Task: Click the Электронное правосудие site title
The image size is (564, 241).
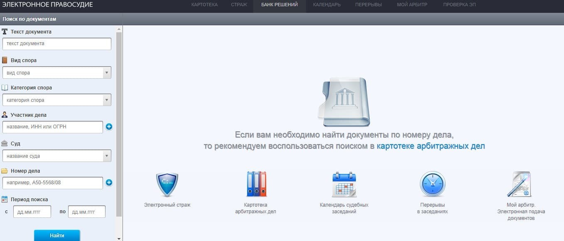Action: (x=47, y=5)
